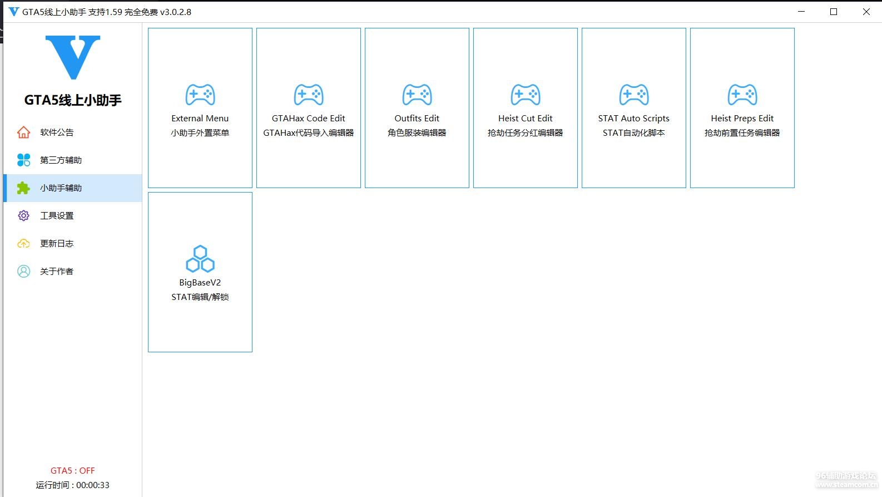Click the large blue V logo

pos(73,57)
